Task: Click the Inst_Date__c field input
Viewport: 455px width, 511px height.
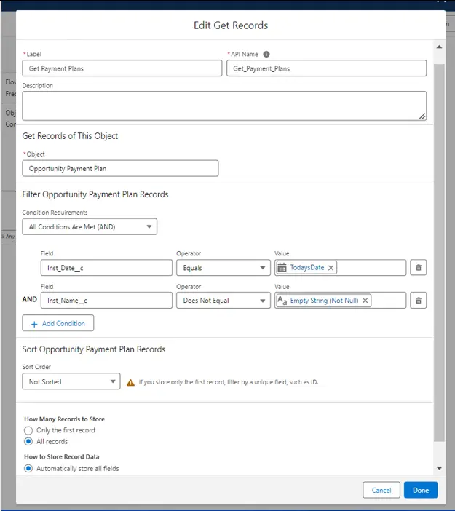Action: pos(106,268)
